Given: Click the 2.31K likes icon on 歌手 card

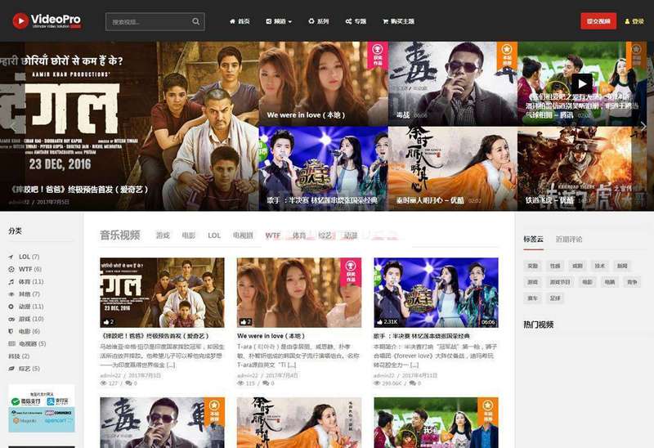Looking at the screenshot, I should [379, 321].
